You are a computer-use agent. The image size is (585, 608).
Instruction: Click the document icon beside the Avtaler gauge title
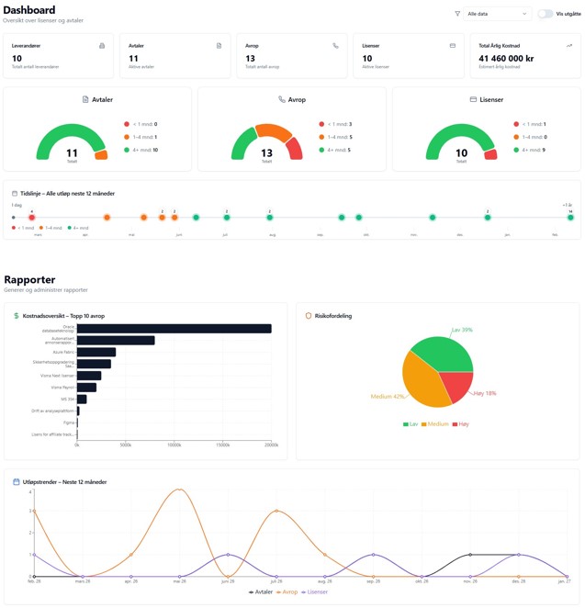tap(85, 99)
